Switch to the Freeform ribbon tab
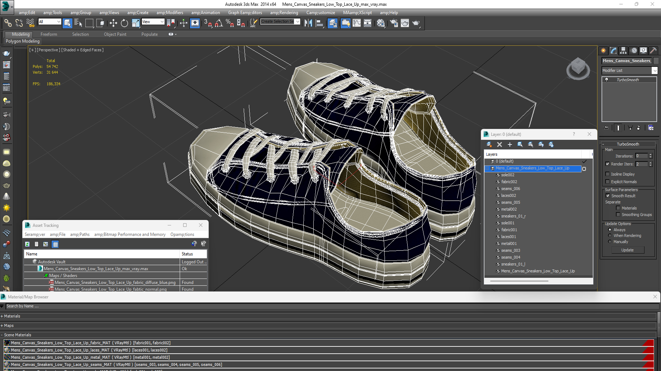Image resolution: width=661 pixels, height=371 pixels. [49, 34]
